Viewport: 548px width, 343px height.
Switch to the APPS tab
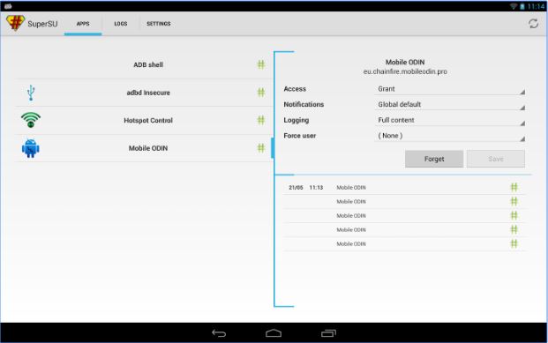click(x=83, y=24)
